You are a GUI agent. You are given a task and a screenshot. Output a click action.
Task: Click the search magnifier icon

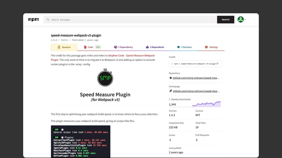coord(48,19)
